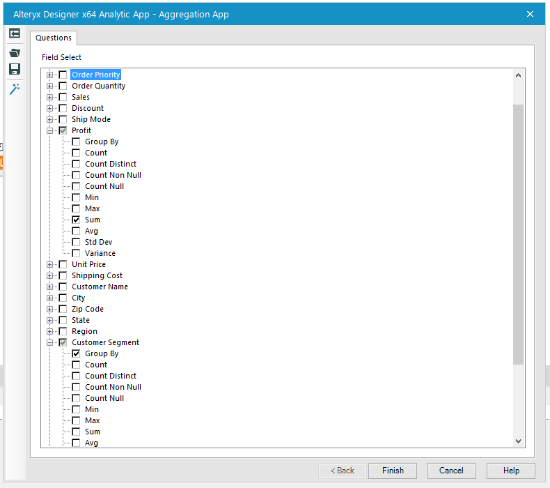Image resolution: width=550 pixels, height=488 pixels.
Task: Expand the City node
Action: click(x=50, y=298)
